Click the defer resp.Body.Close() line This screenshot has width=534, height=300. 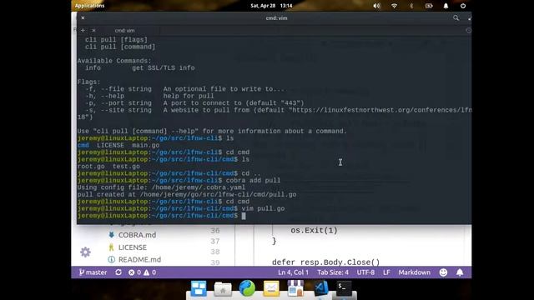[x=325, y=262]
